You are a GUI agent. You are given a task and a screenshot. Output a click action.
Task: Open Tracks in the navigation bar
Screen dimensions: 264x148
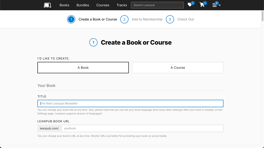(x=122, y=5)
